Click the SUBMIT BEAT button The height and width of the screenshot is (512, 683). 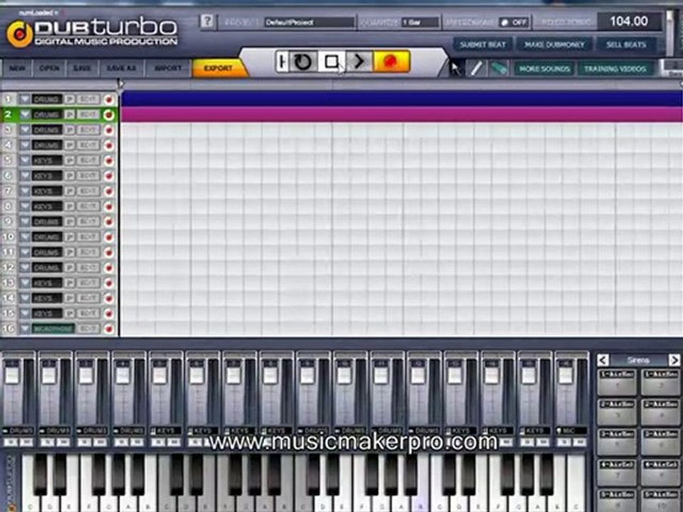coord(483,45)
